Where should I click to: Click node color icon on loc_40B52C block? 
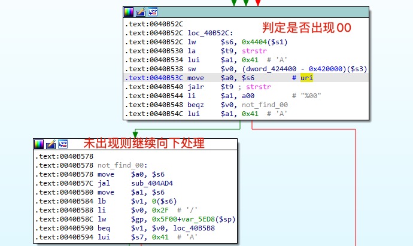129,12
